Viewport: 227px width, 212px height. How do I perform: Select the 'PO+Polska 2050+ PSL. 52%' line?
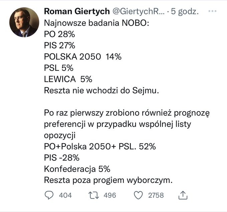pyautogui.click(x=100, y=147)
